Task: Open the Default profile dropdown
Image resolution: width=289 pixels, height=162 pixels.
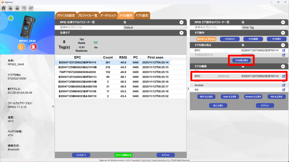Action: click(x=155, y=27)
